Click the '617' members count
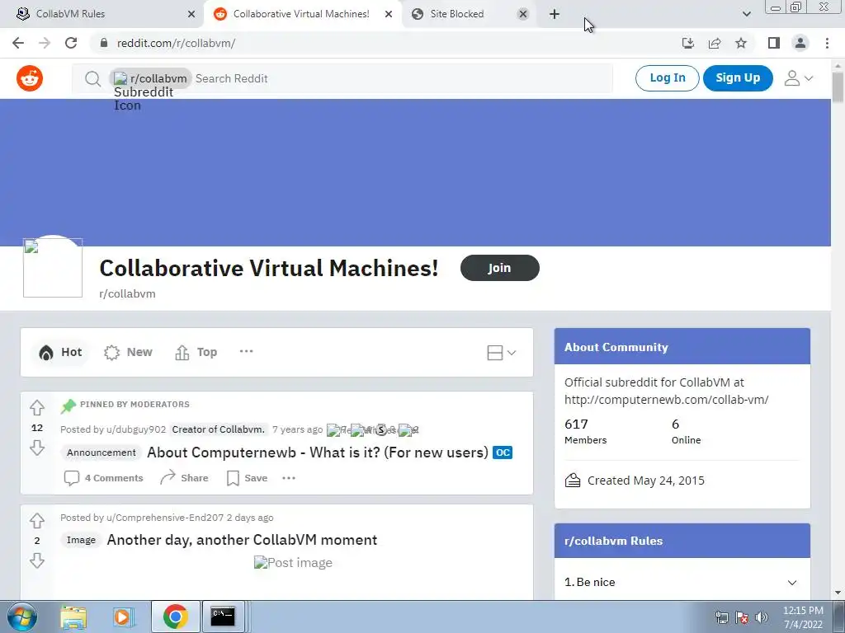Viewport: 845px width, 633px height. pyautogui.click(x=576, y=424)
